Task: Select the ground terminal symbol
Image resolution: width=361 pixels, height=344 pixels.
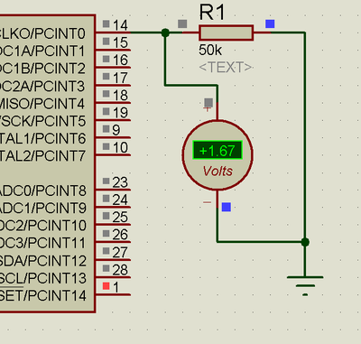Action: tap(305, 285)
